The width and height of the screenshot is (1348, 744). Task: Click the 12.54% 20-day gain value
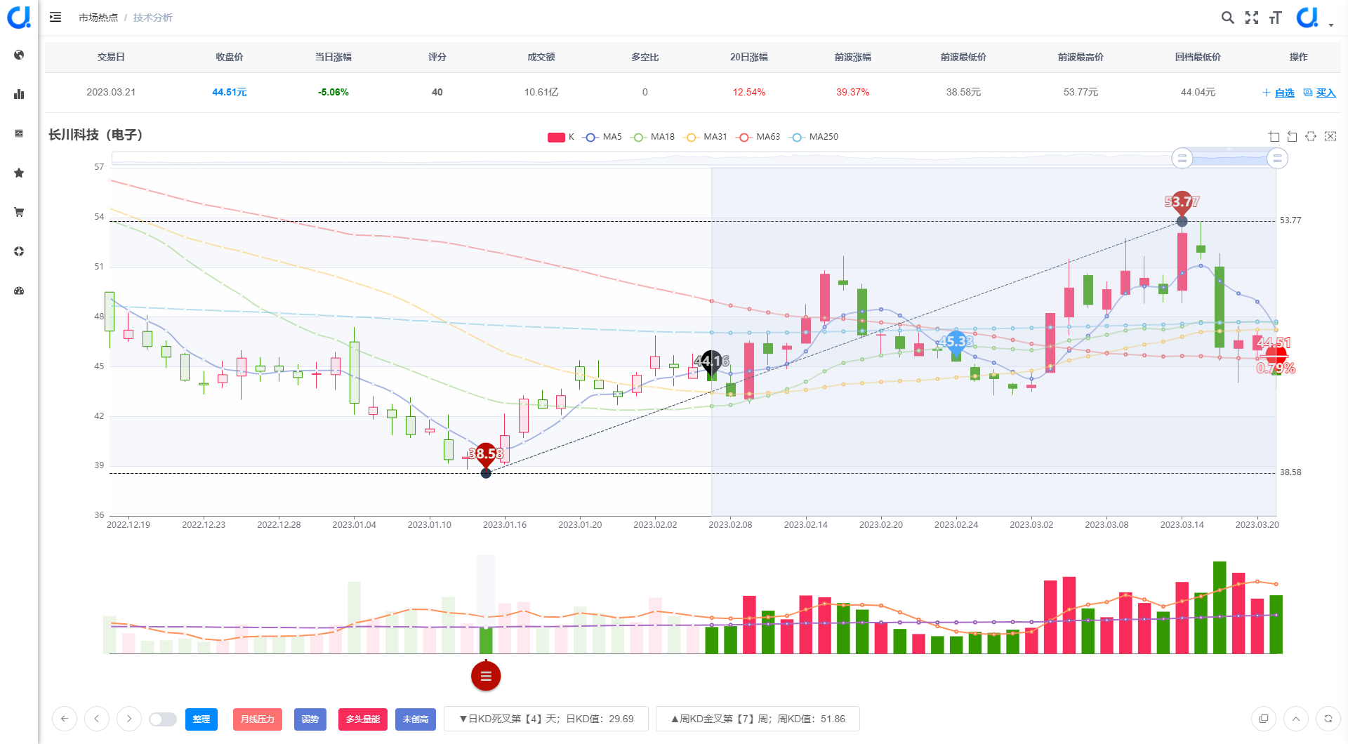tap(749, 92)
